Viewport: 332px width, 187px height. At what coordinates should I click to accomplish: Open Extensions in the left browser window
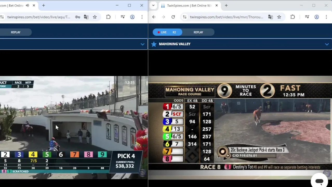108,17
